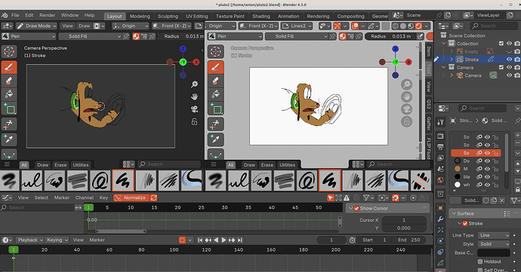
Task: Open the File menu
Action: 15,15
